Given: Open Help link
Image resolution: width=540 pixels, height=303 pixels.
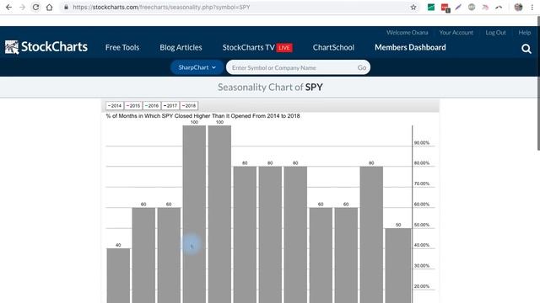Looking at the screenshot, I should (525, 33).
